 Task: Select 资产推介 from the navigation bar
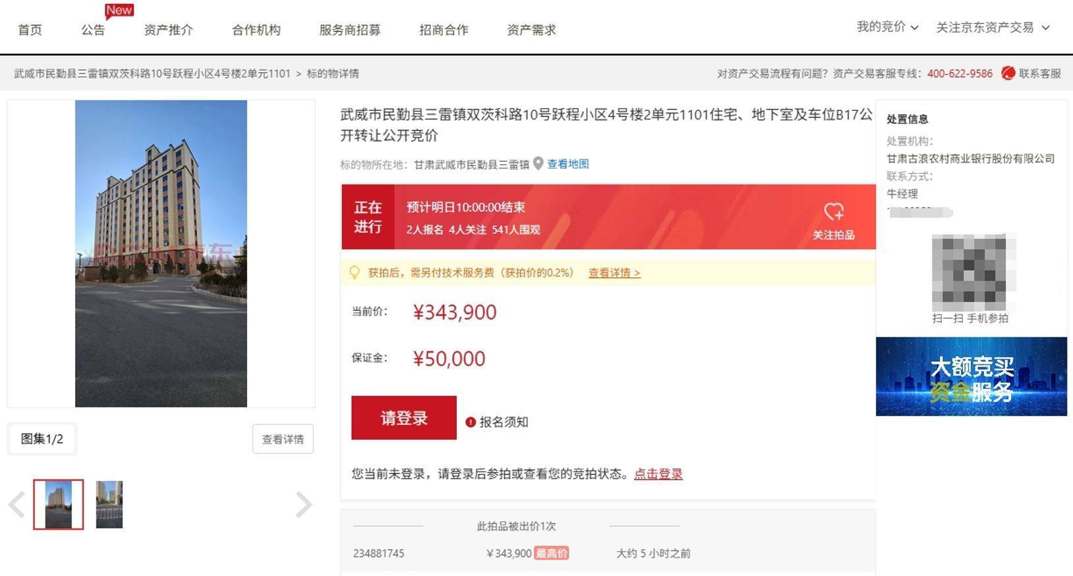pos(167,29)
